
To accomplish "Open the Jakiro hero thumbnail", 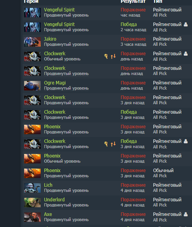I will (x=32, y=42).
